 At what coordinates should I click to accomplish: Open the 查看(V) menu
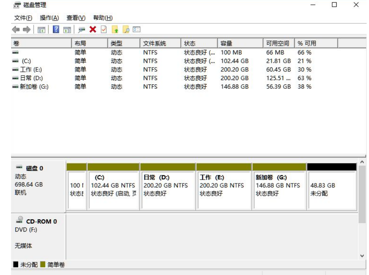(x=76, y=18)
